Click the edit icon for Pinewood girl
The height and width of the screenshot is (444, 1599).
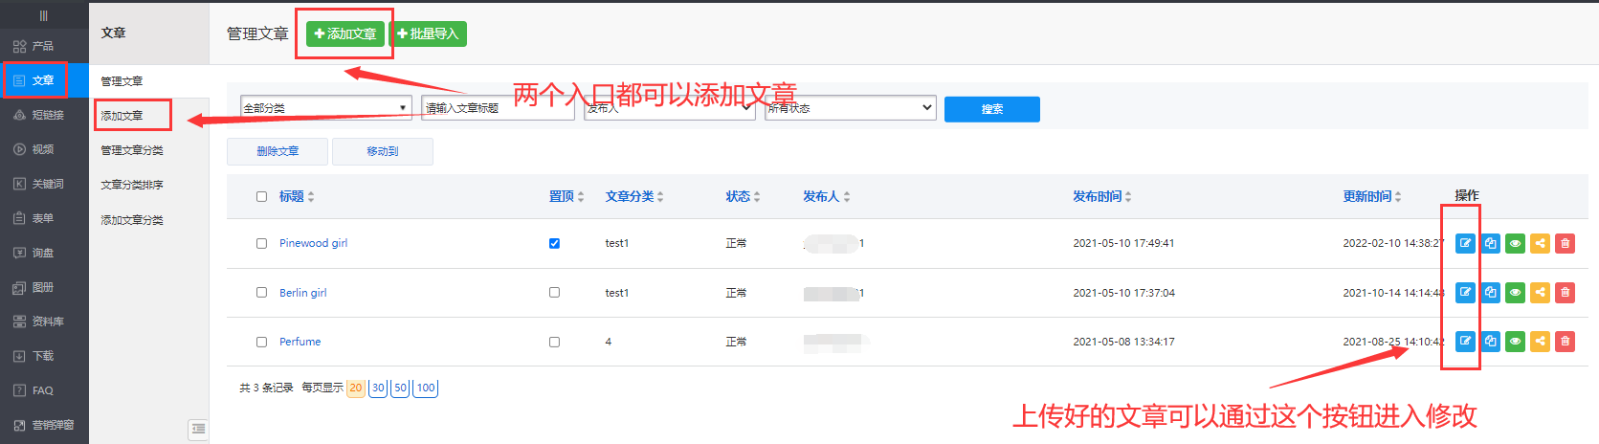click(1465, 243)
